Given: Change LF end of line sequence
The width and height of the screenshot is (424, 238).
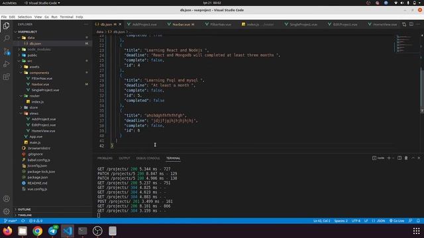Looking at the screenshot, I should (x=366, y=221).
